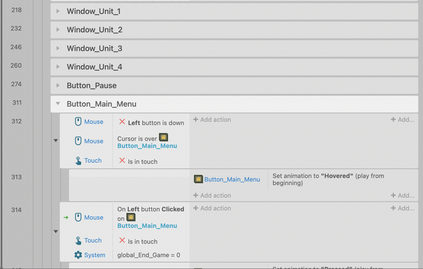Screen dimensions: 423x269
Task: Collapse the Button_Main_Menu group
Action: pyautogui.click(x=58, y=104)
